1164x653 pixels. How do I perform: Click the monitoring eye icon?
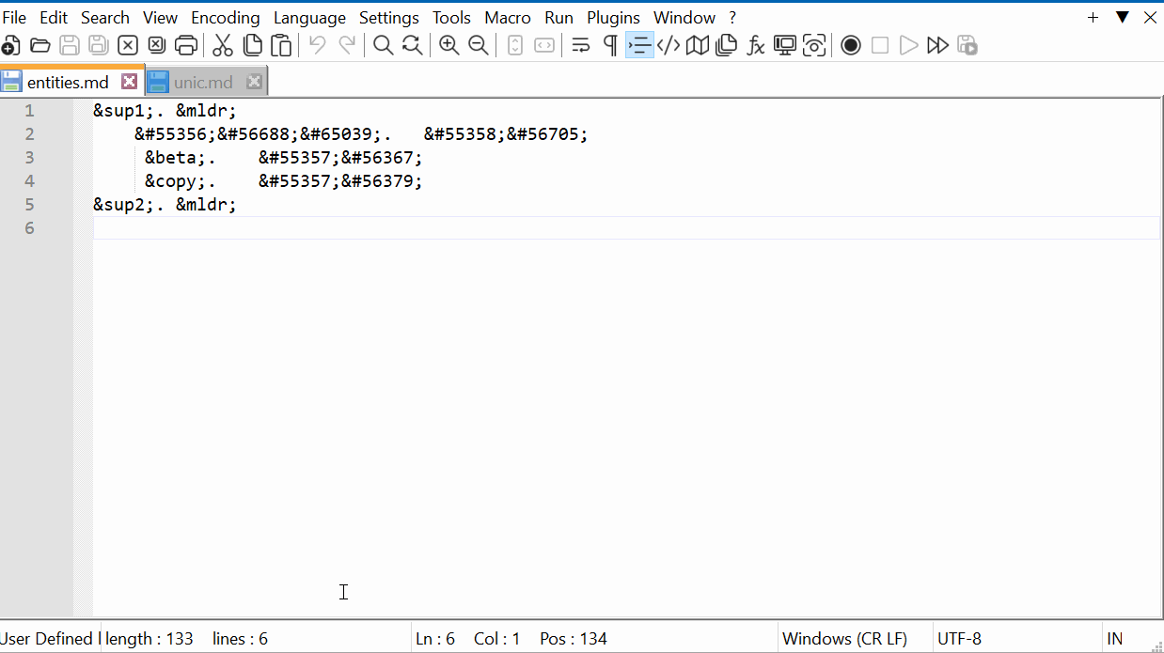tap(814, 45)
